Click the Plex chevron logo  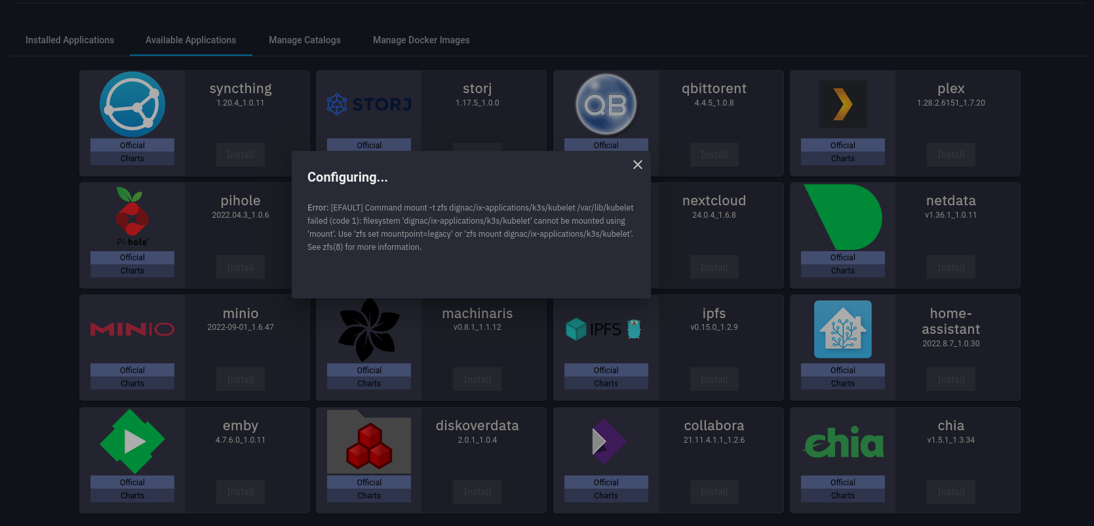click(x=843, y=104)
